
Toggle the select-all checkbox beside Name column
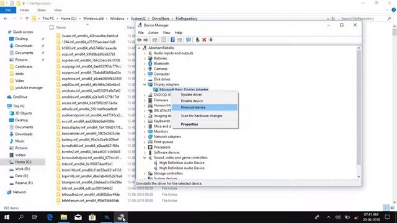point(51,27)
